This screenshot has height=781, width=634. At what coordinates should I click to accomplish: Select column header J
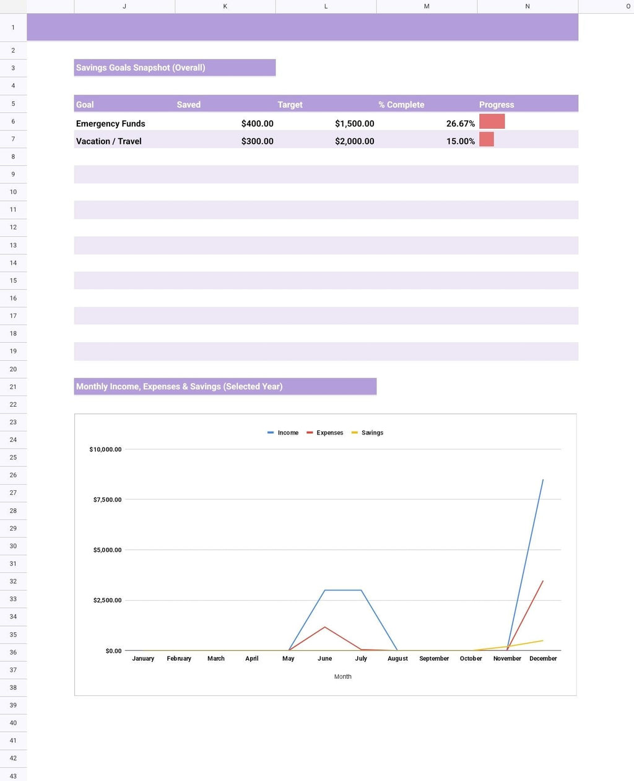click(124, 7)
